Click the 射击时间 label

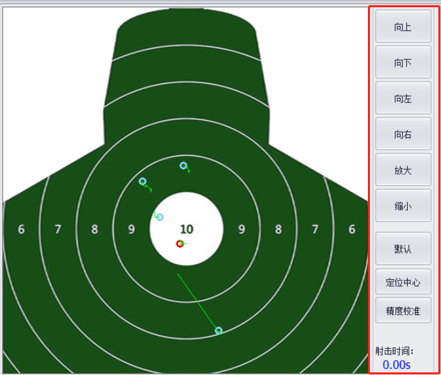coord(394,351)
